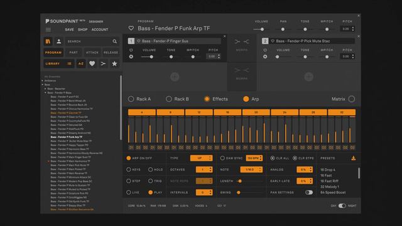Screen dimensions: 402x226
Task: Select the LIVE mode radio
Action: click(x=129, y=192)
